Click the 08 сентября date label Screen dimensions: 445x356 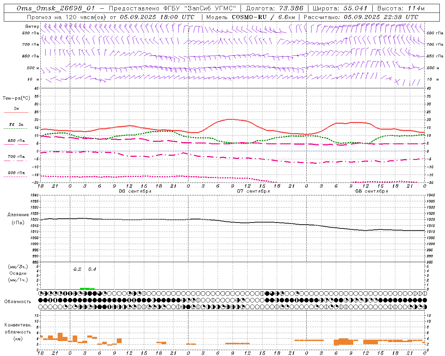(x=372, y=191)
